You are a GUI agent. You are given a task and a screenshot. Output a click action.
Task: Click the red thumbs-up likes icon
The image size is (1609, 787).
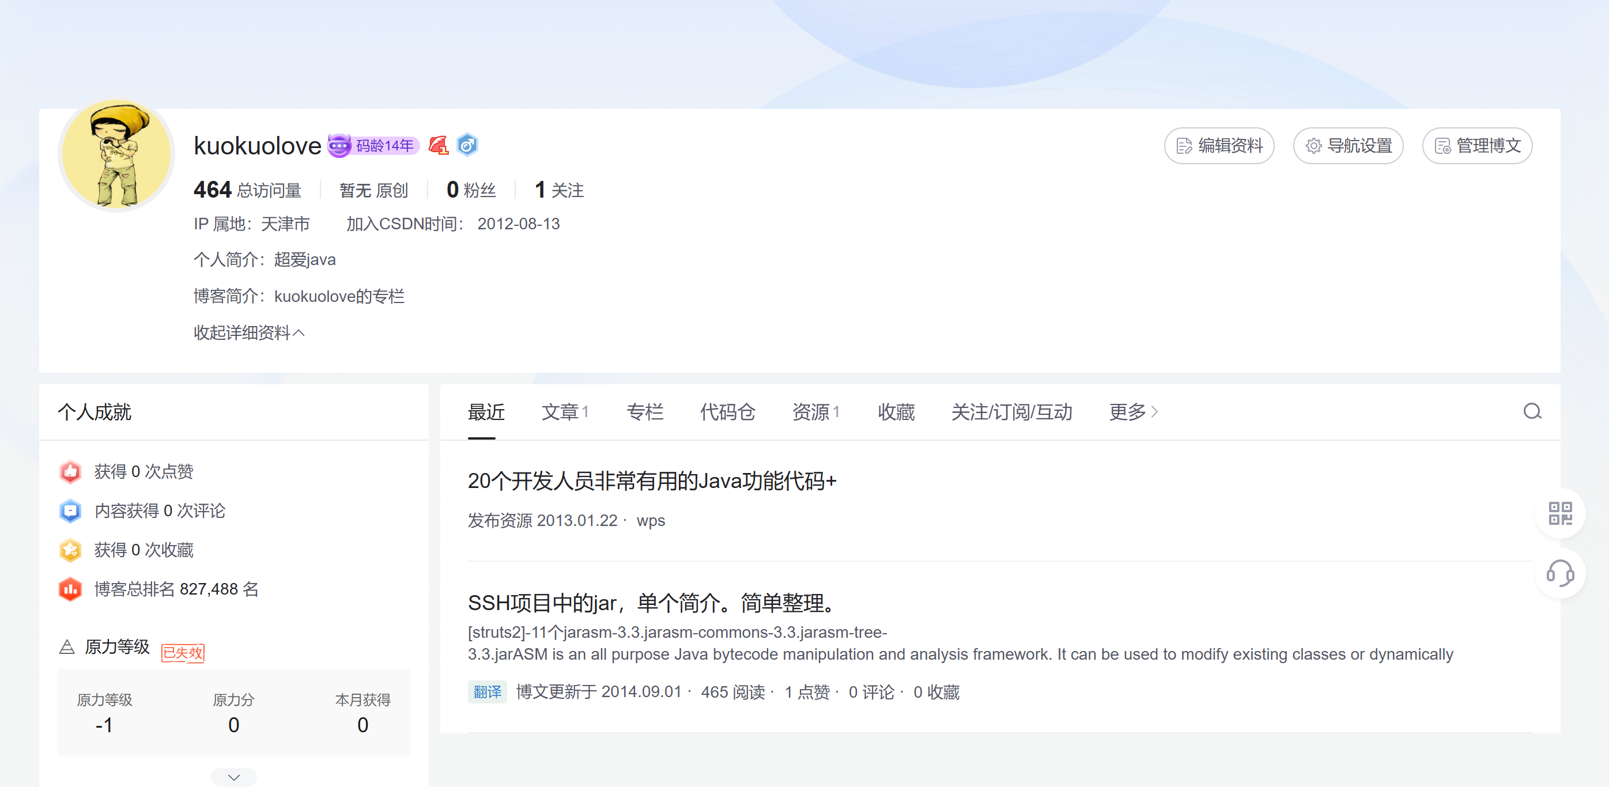(70, 472)
